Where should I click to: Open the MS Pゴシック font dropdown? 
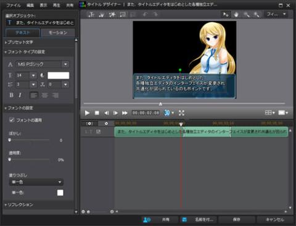coord(65,64)
